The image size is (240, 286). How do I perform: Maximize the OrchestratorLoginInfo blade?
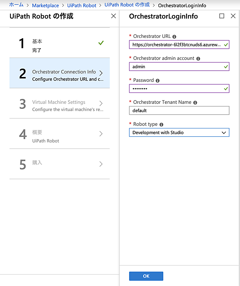222,16
